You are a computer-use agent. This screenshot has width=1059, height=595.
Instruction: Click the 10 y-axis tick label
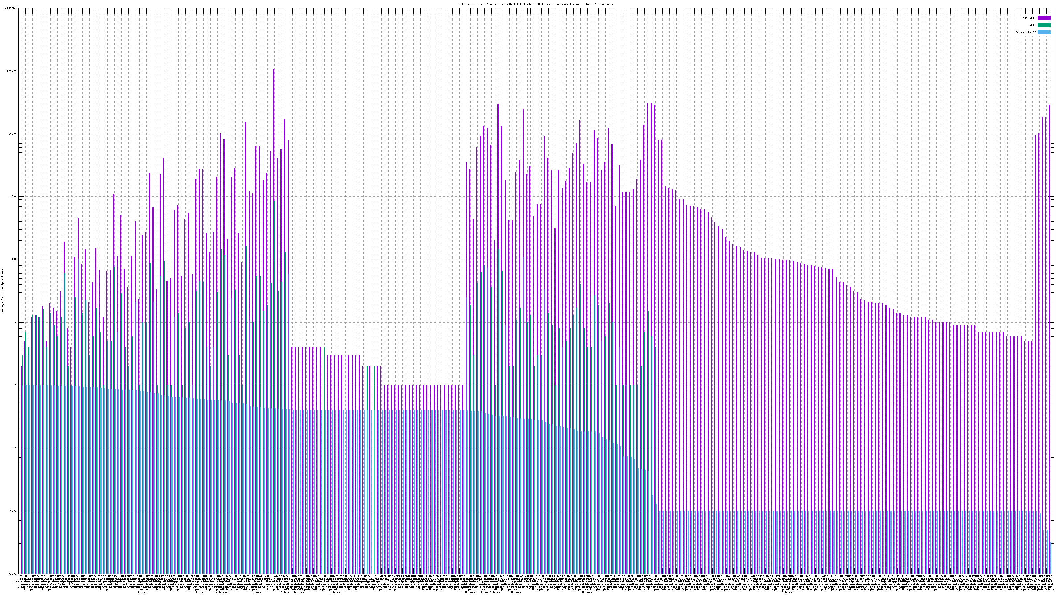tap(16, 322)
